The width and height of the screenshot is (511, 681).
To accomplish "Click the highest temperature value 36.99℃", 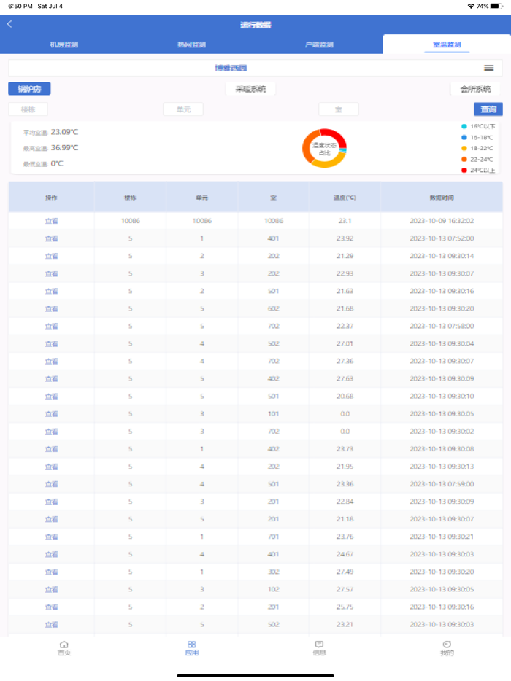I will [64, 148].
